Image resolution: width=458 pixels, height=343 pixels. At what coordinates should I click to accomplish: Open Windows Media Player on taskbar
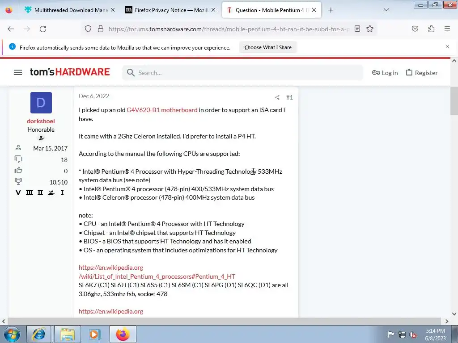click(x=94, y=334)
